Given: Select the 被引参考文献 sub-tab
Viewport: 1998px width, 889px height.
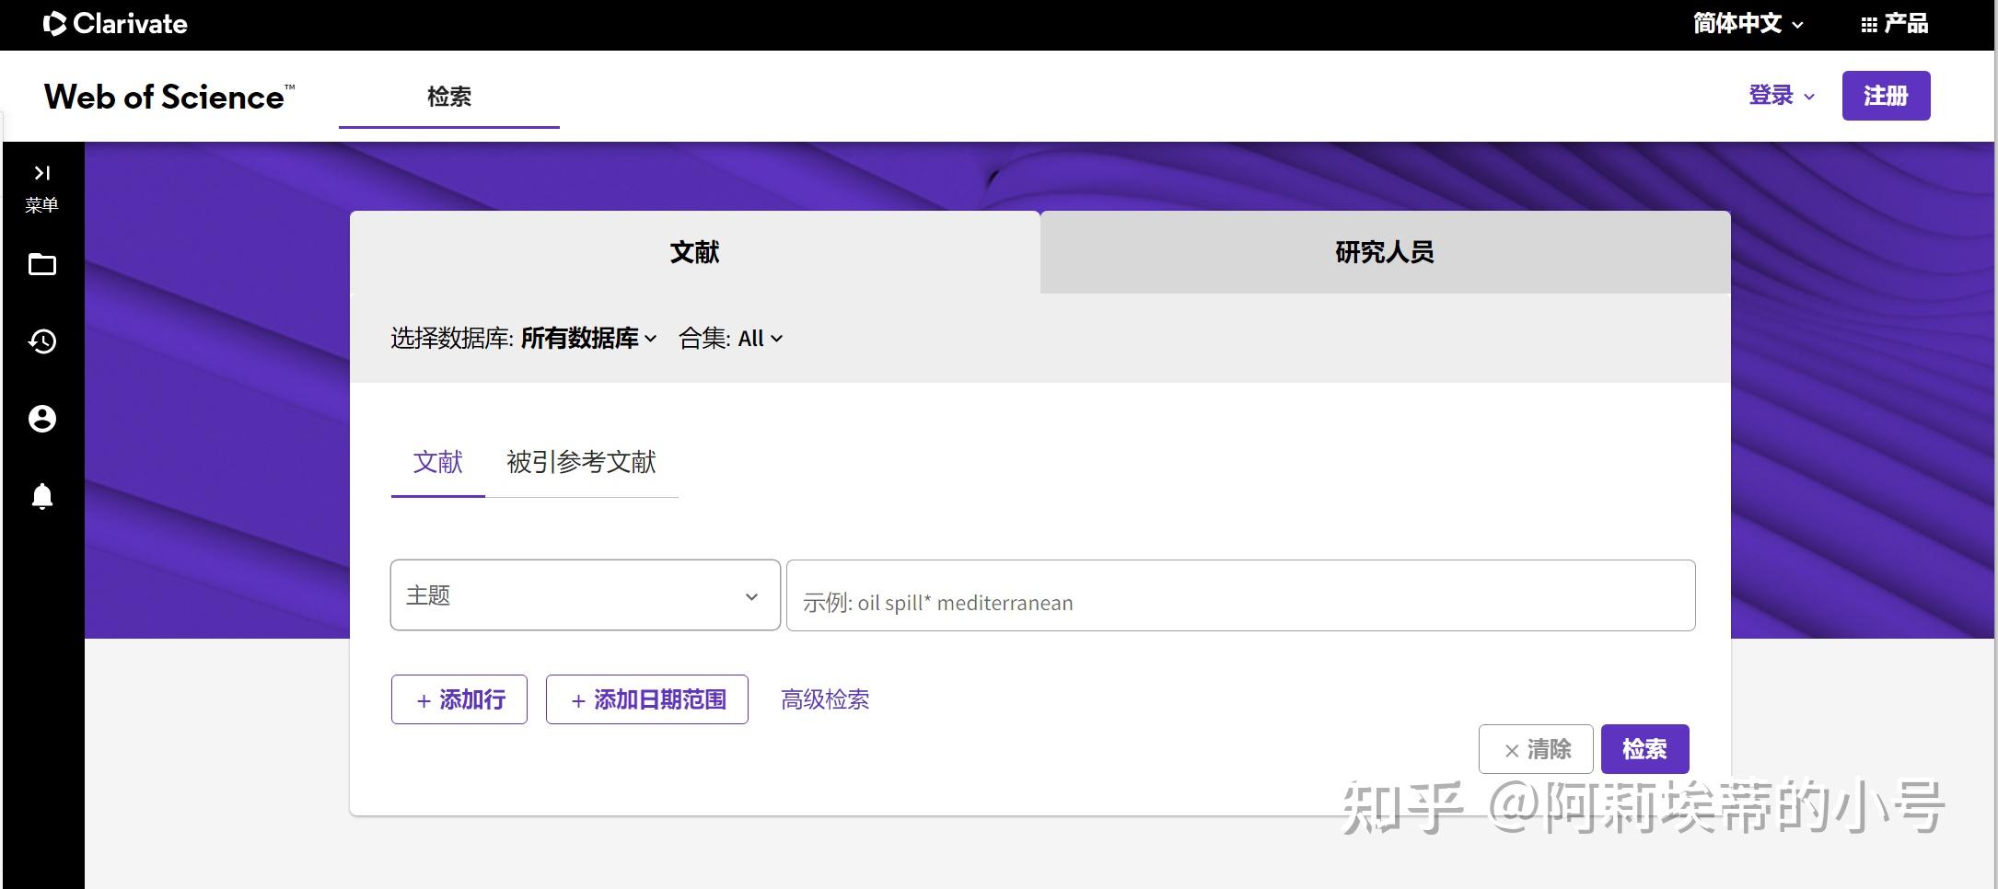Looking at the screenshot, I should pos(581,462).
